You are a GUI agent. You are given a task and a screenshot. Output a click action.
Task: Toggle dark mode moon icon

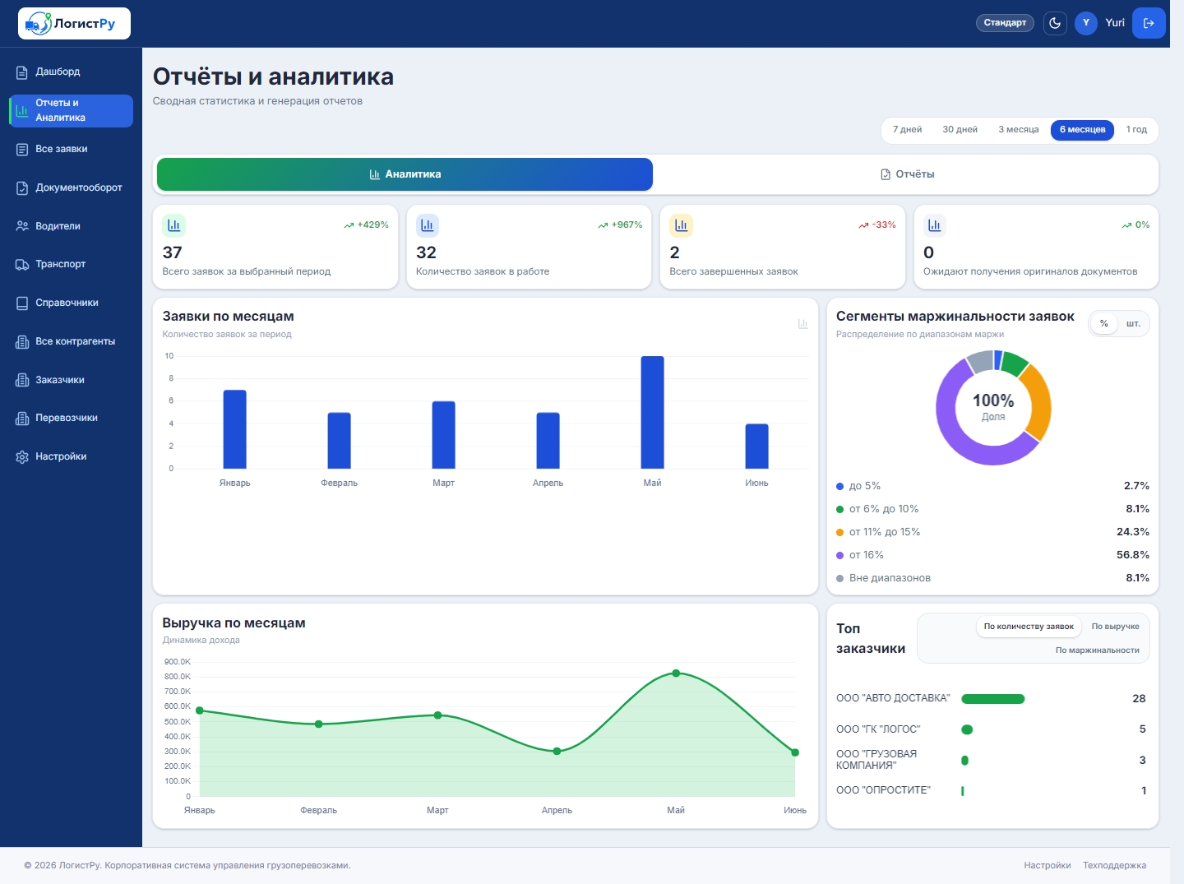coord(1055,23)
